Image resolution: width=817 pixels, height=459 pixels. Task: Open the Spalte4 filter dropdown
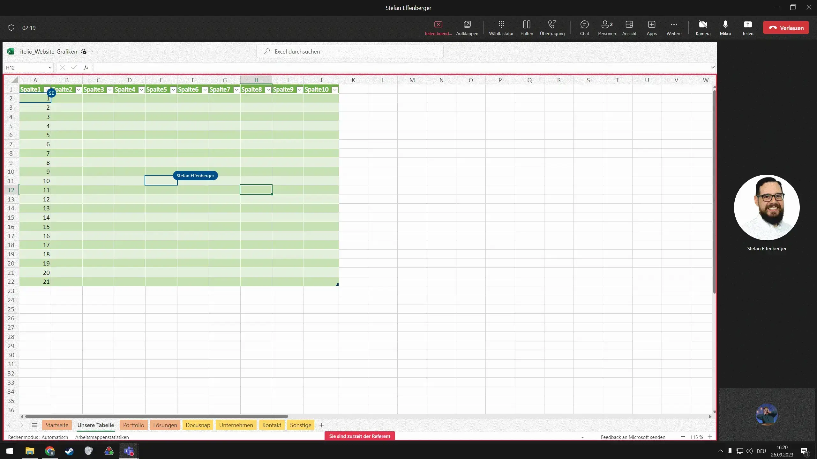coord(141,90)
